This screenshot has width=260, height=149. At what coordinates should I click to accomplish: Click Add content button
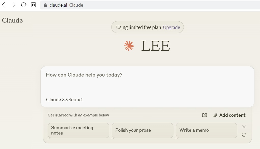coord(229,115)
